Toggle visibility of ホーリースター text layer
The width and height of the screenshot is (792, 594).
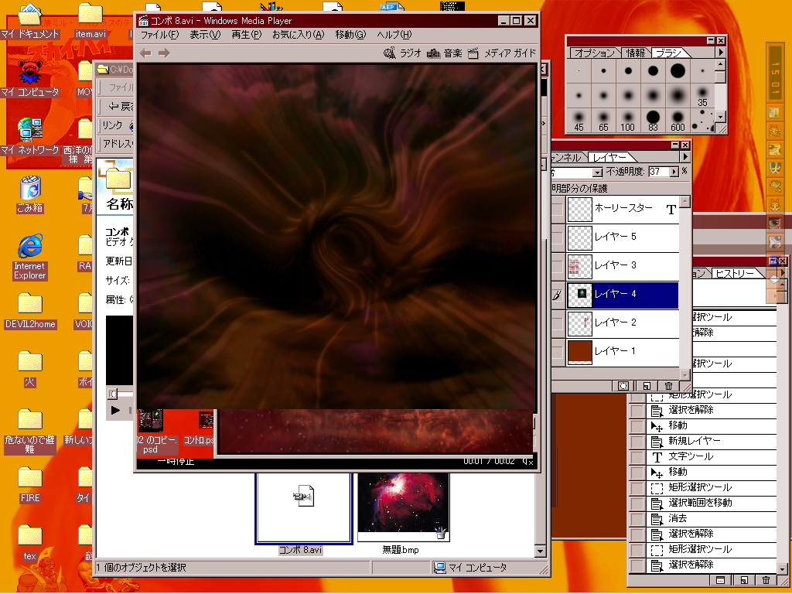[558, 210]
